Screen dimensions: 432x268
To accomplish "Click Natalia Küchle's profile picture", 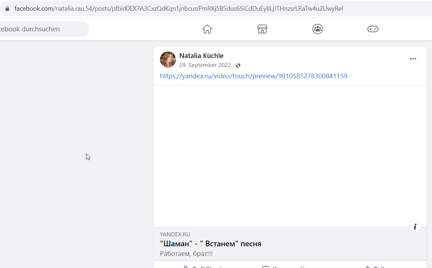I will click(x=168, y=59).
